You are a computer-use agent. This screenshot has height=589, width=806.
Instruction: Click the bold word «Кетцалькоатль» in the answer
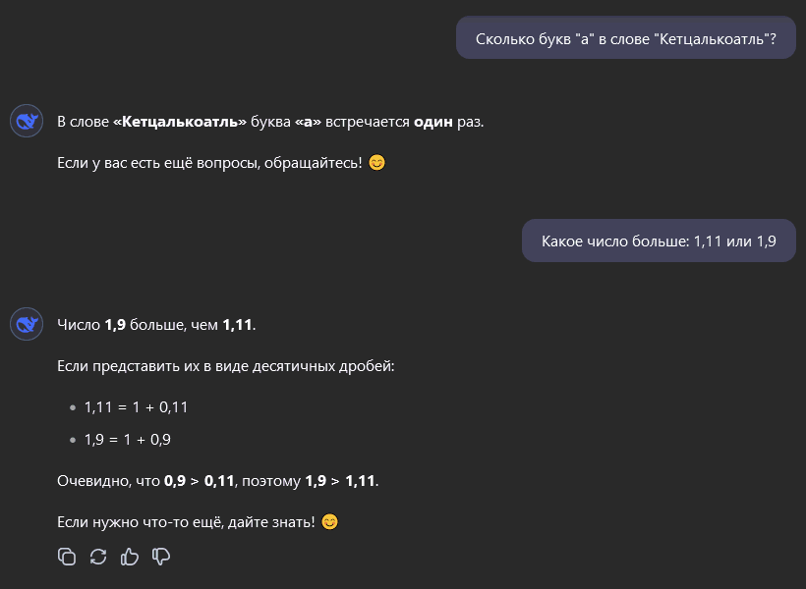(x=180, y=123)
